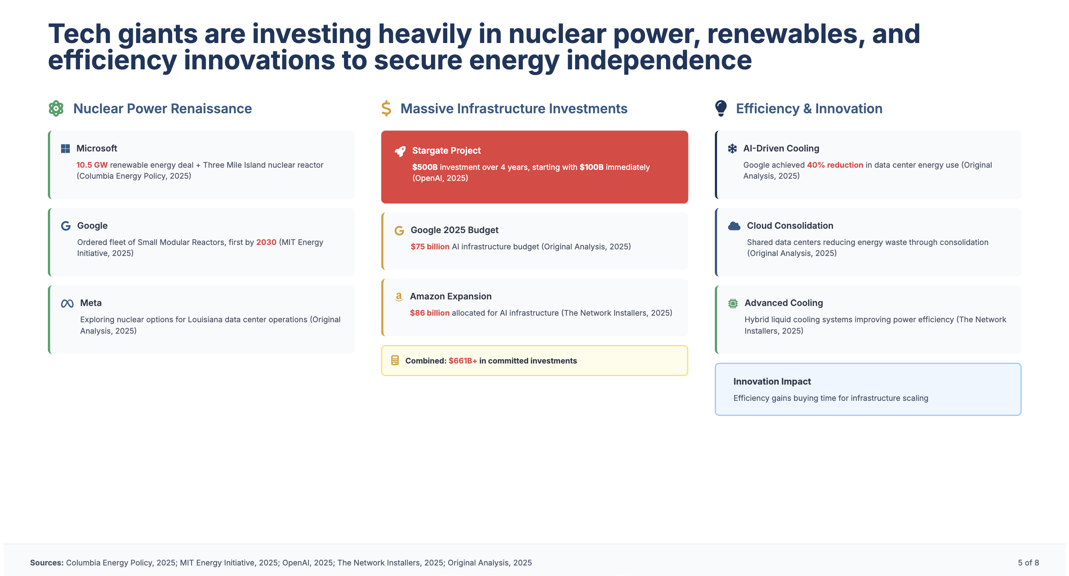
Task: Click the Shared data centers reducing energy text
Action: 867,248
